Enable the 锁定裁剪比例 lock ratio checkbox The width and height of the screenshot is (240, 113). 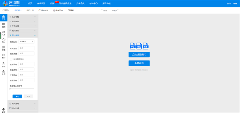(11, 59)
